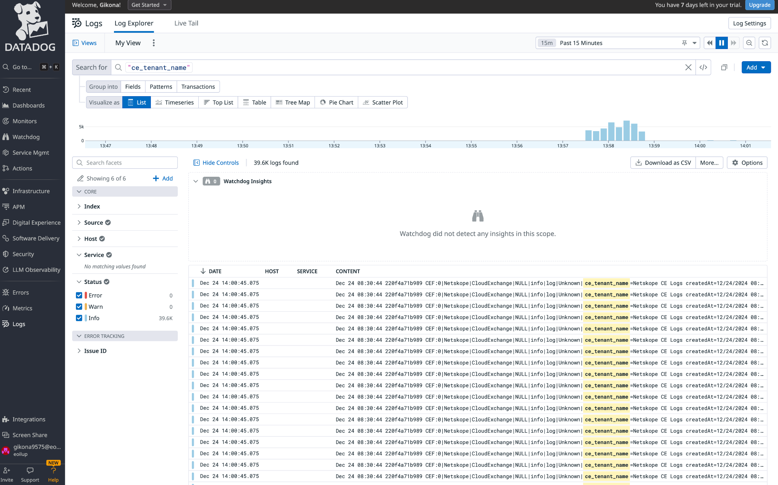
Task: Click the log search query field
Action: point(403,67)
